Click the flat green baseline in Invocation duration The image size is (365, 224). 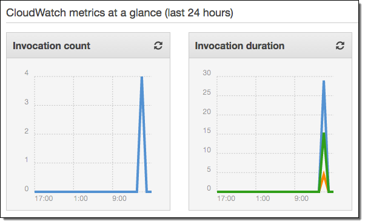point(268,192)
